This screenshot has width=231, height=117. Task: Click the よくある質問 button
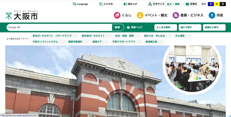166,27
